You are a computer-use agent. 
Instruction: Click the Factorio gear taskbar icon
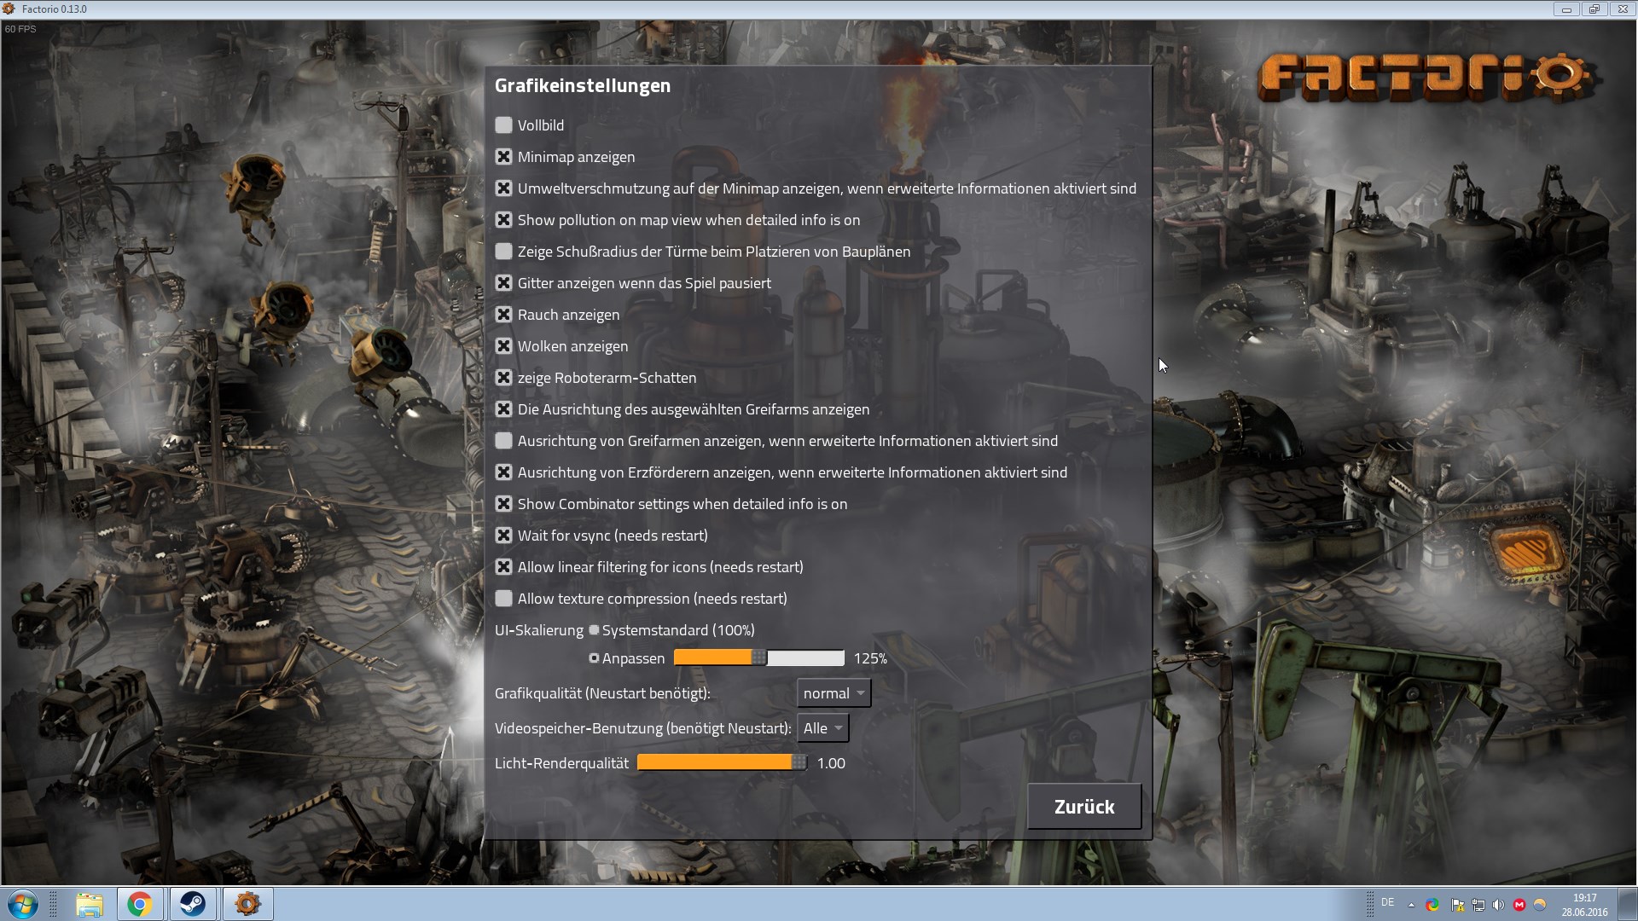pyautogui.click(x=247, y=904)
